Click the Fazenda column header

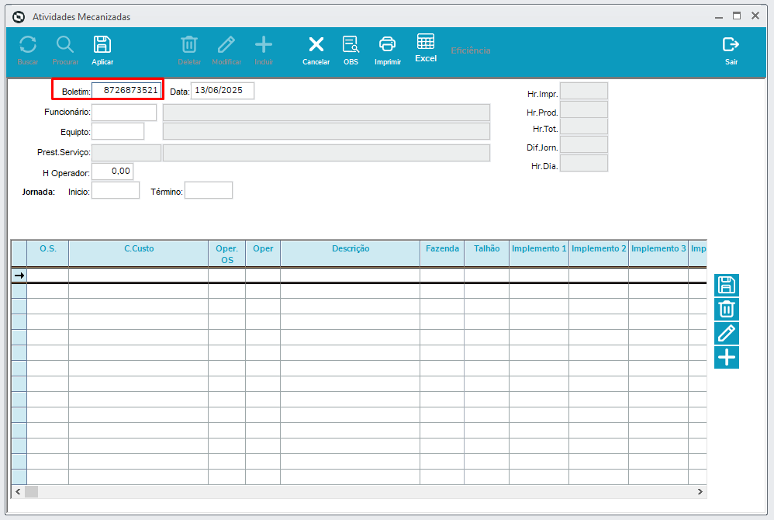[x=442, y=253]
